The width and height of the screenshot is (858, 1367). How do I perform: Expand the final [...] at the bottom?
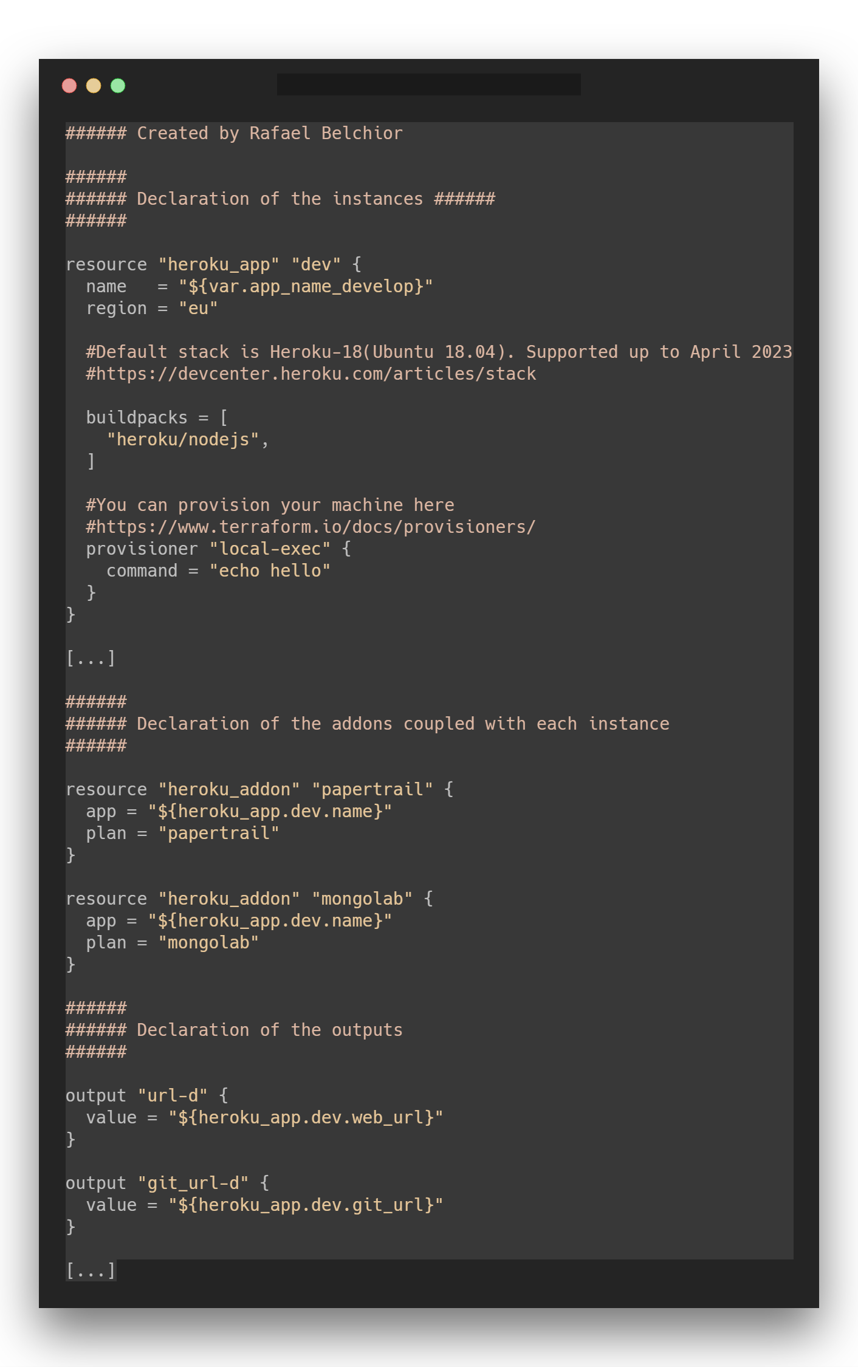91,1271
